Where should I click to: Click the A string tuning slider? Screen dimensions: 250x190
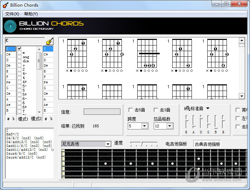click(x=194, y=122)
